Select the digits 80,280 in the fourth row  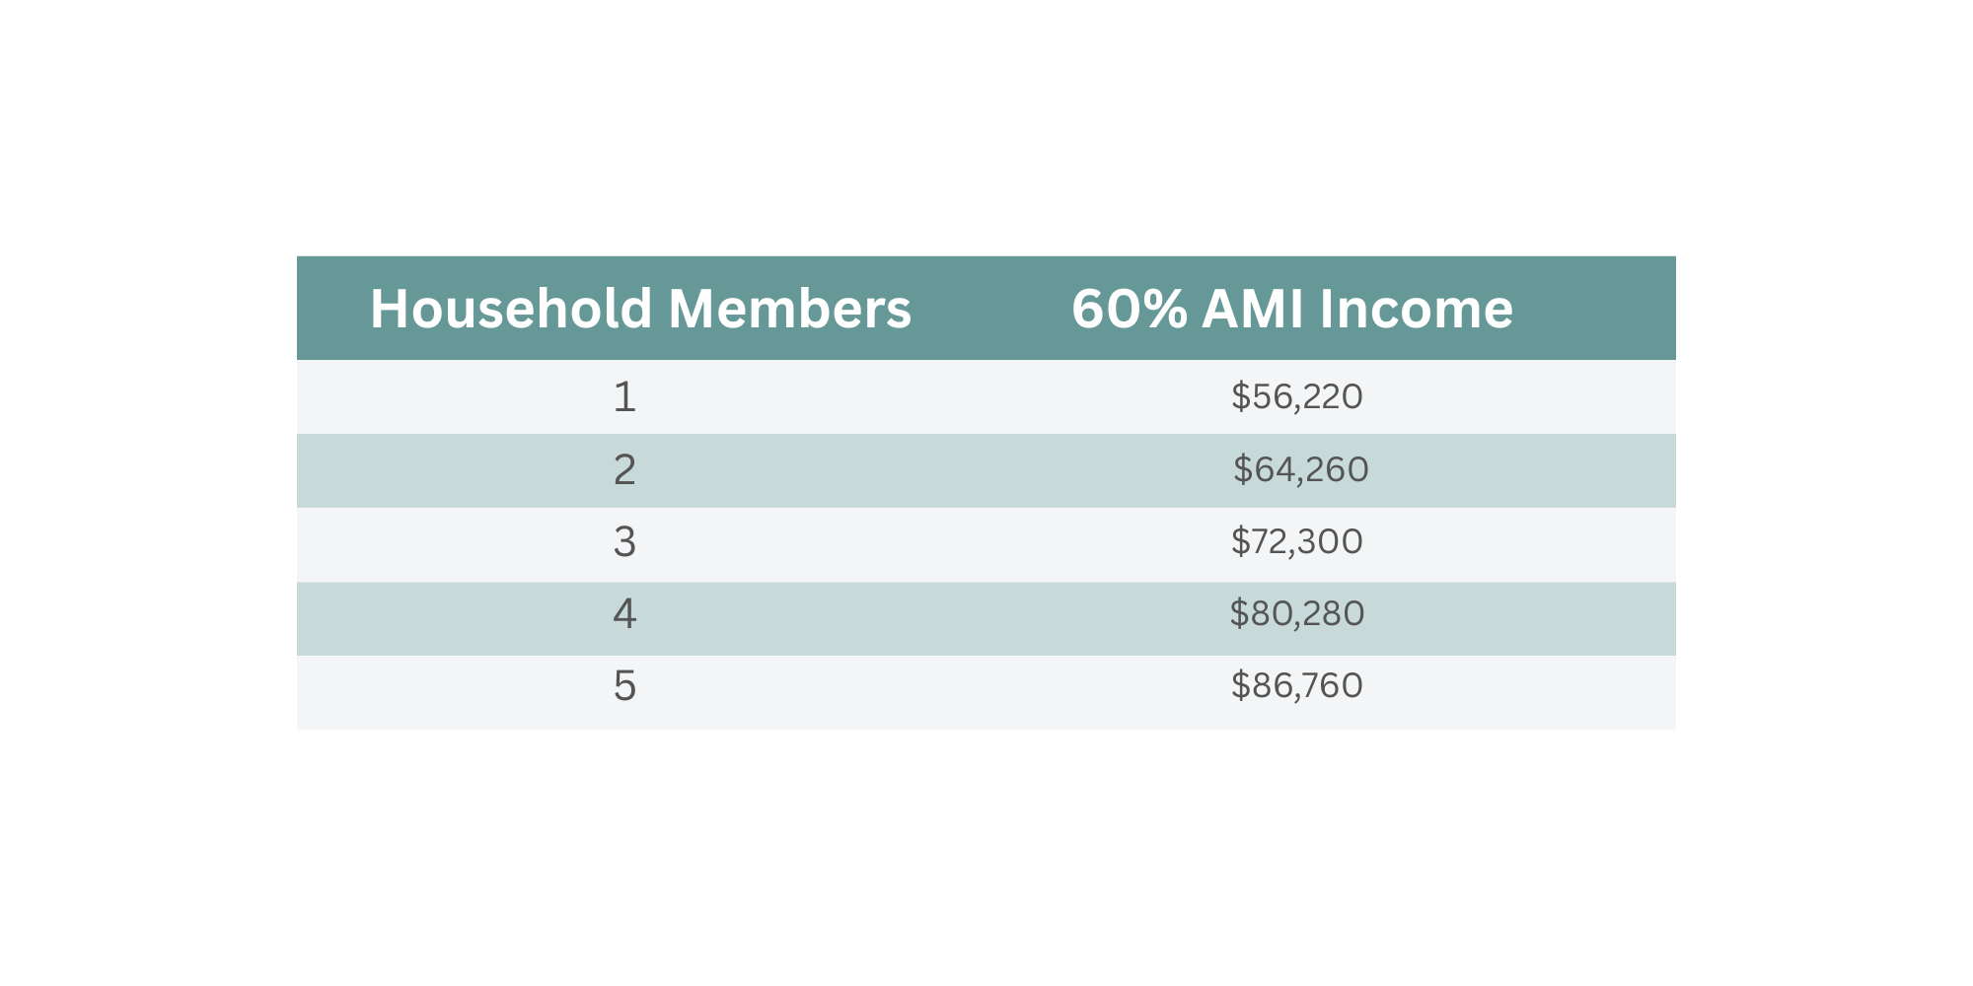click(1308, 613)
